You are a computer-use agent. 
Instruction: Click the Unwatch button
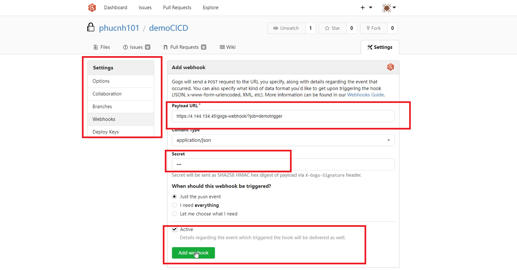tap(286, 28)
